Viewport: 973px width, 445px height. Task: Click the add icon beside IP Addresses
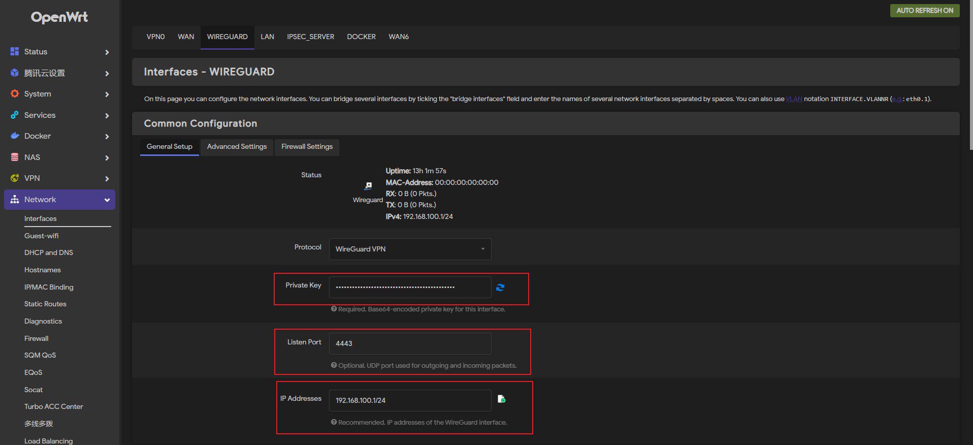pos(502,399)
